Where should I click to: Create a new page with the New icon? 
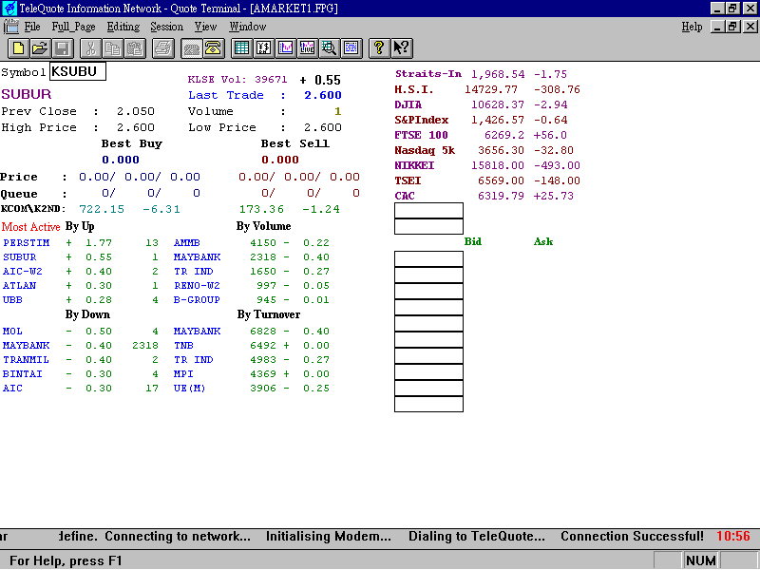(18, 48)
